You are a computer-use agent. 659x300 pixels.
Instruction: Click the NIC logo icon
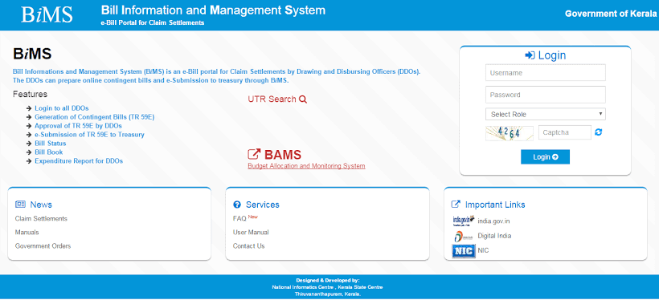464,251
